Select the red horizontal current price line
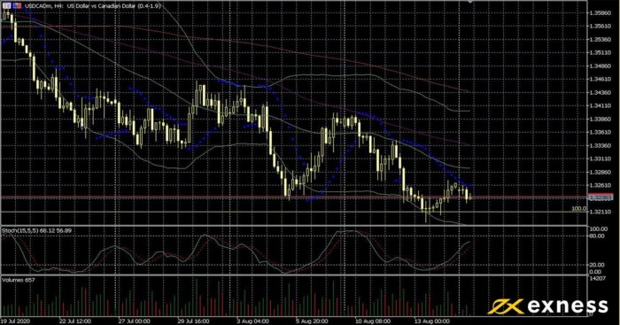Image resolution: width=620 pixels, height=325 pixels. [x=293, y=197]
